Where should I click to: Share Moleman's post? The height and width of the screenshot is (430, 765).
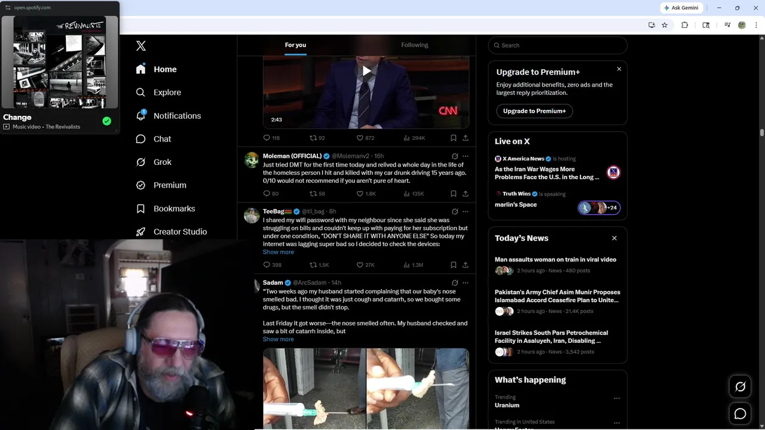pyautogui.click(x=466, y=193)
